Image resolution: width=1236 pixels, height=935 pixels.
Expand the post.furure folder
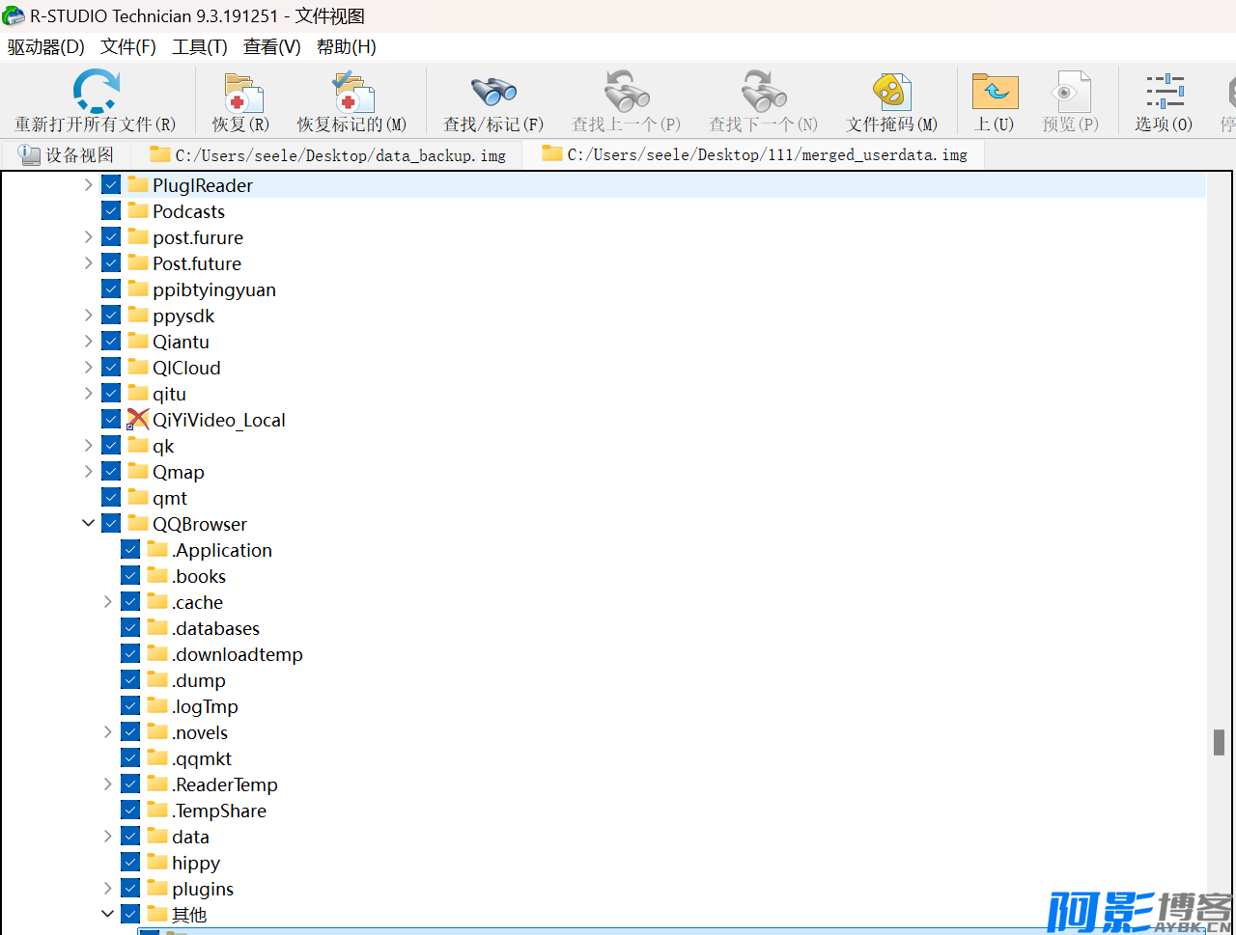[89, 236]
